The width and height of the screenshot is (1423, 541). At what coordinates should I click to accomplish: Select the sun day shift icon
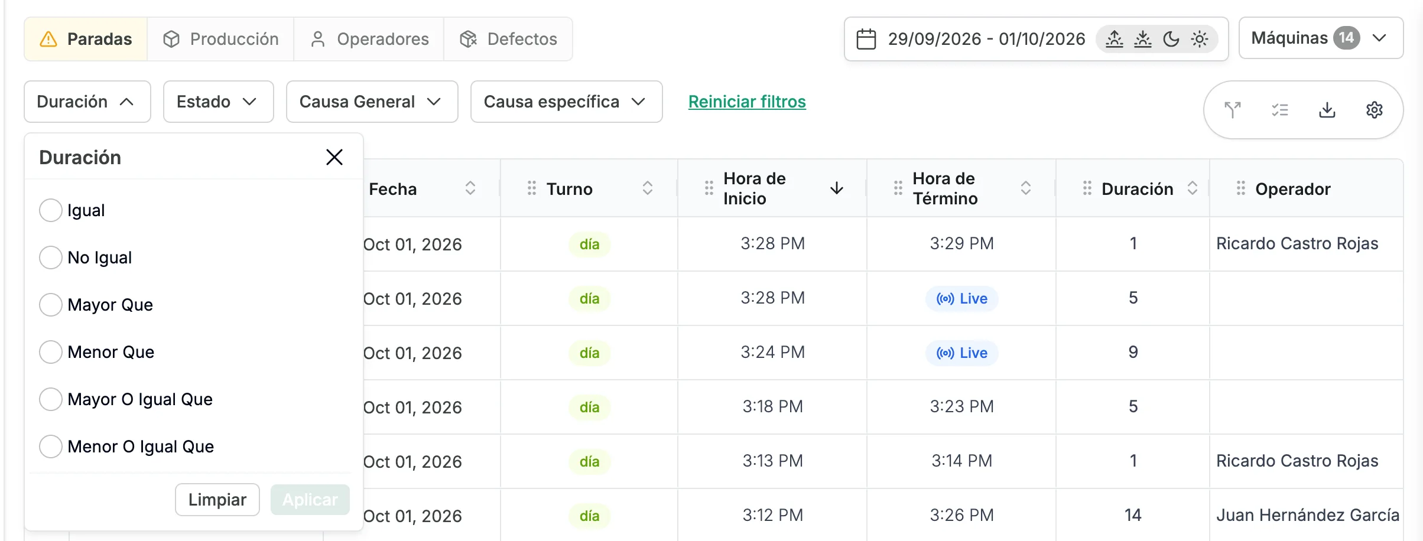1200,39
